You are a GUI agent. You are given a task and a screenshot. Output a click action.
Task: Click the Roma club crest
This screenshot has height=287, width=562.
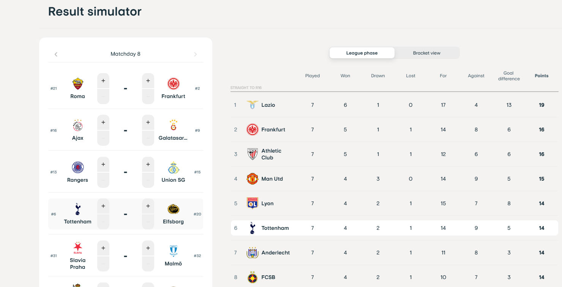77,84
